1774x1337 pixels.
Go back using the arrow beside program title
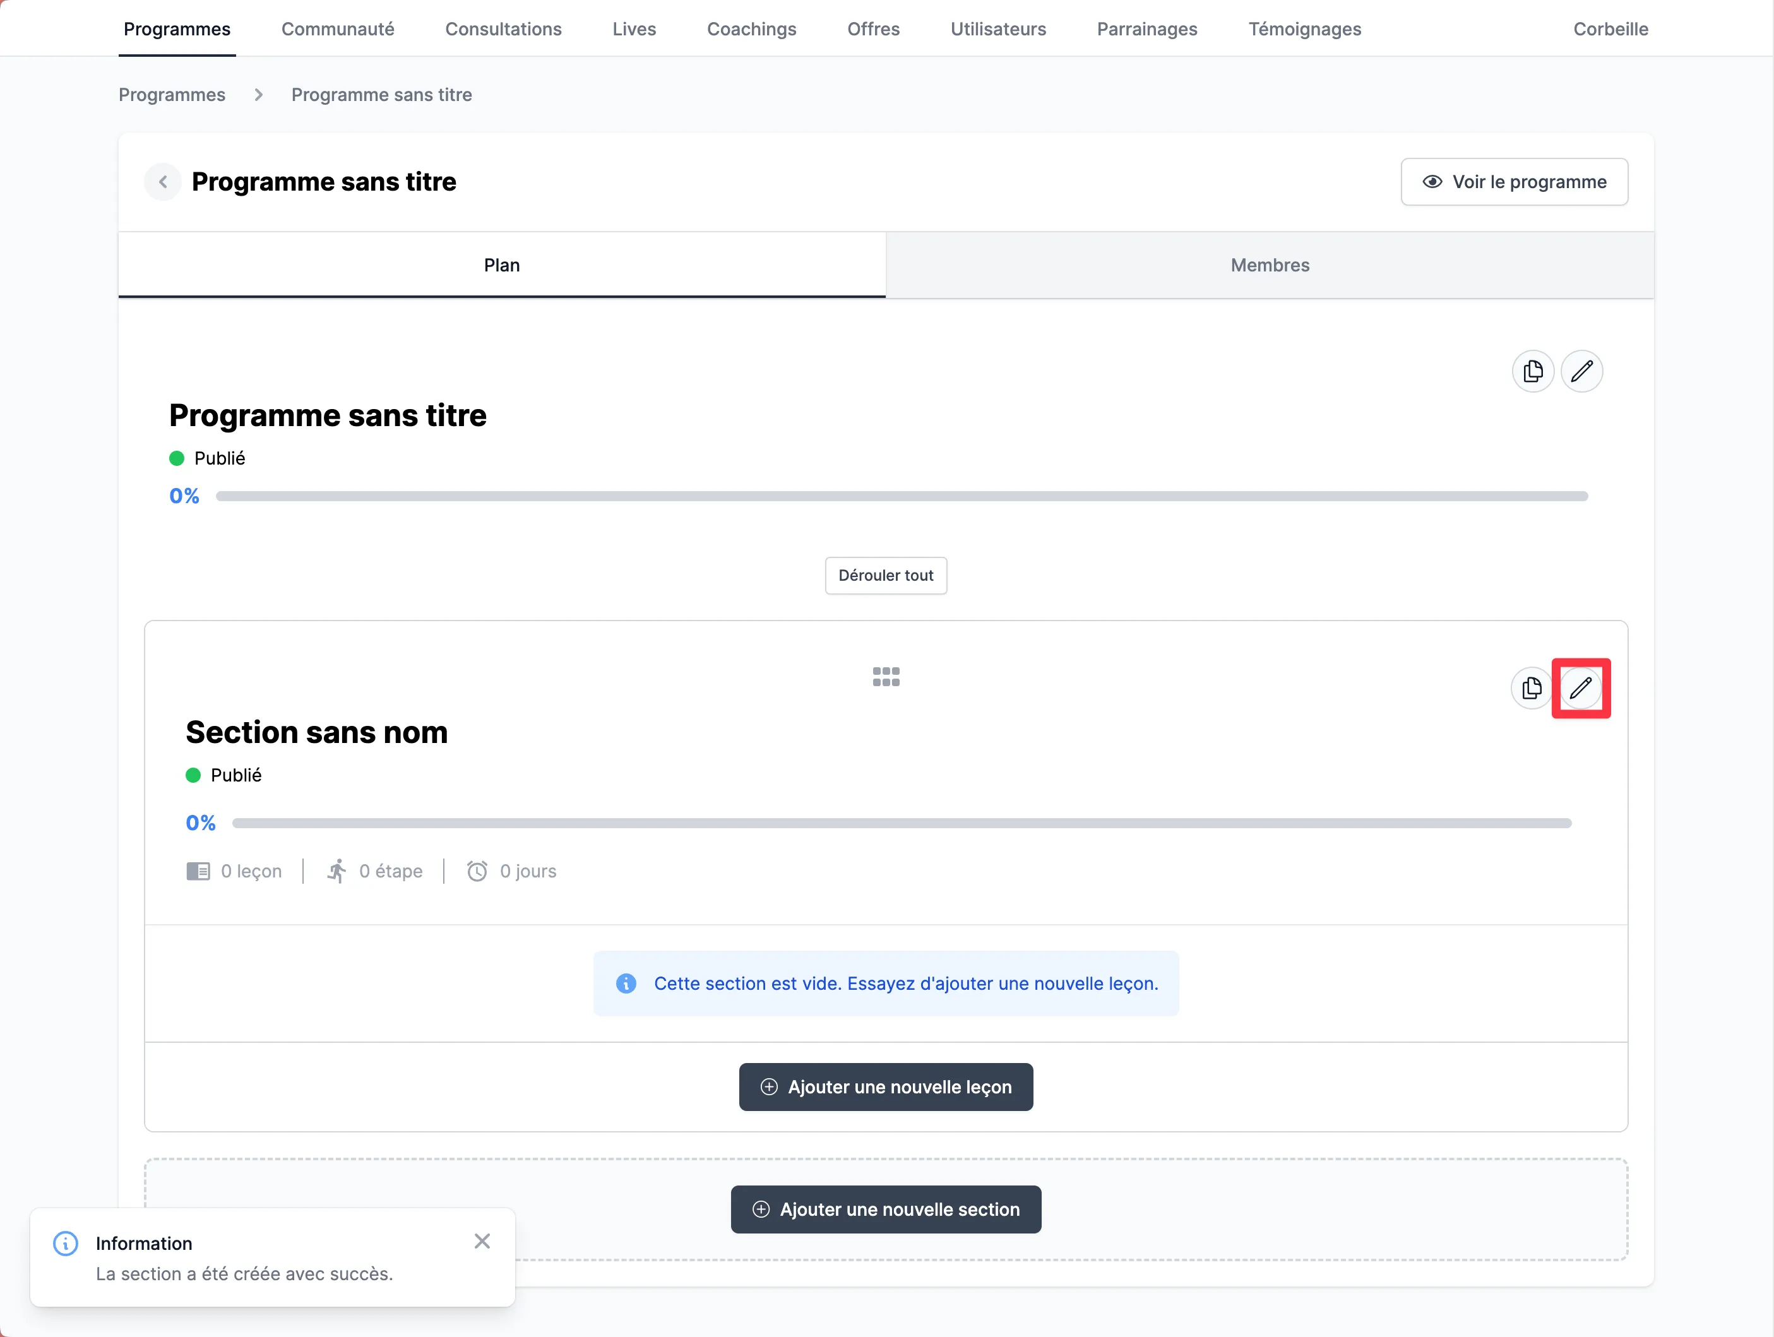click(x=163, y=182)
